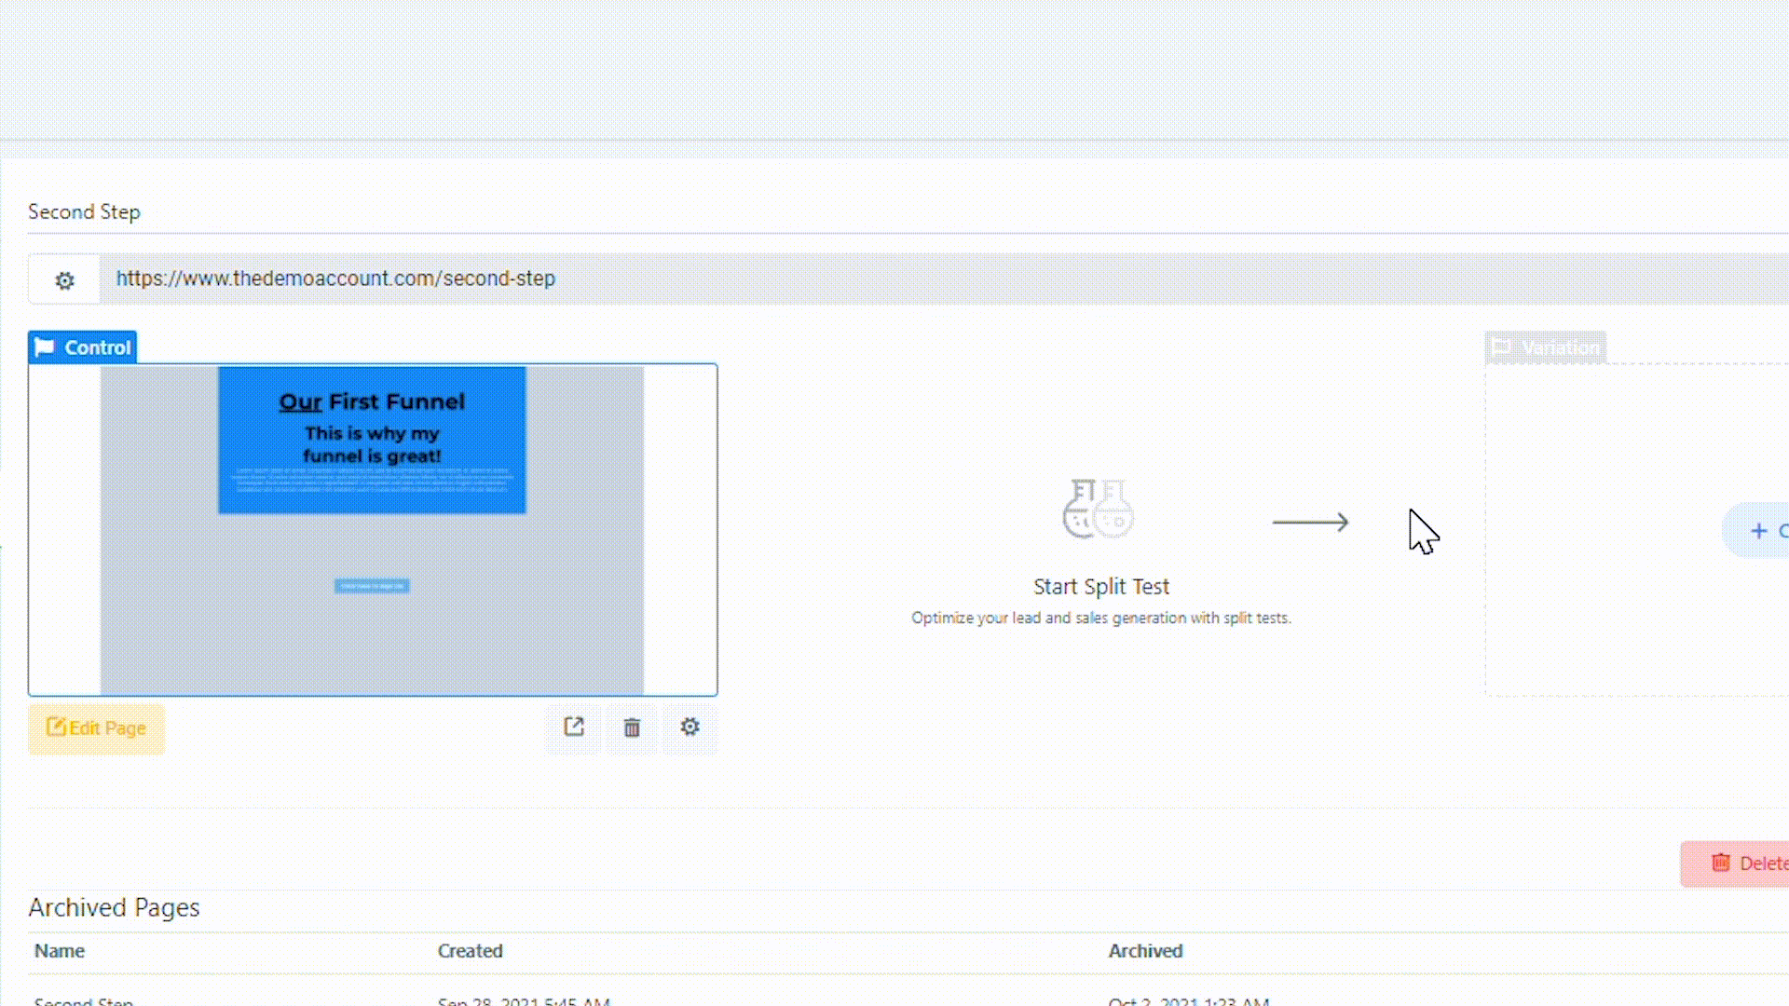Open page settings gear below thumbnail
Screen dimensions: 1789x1006
690,727
